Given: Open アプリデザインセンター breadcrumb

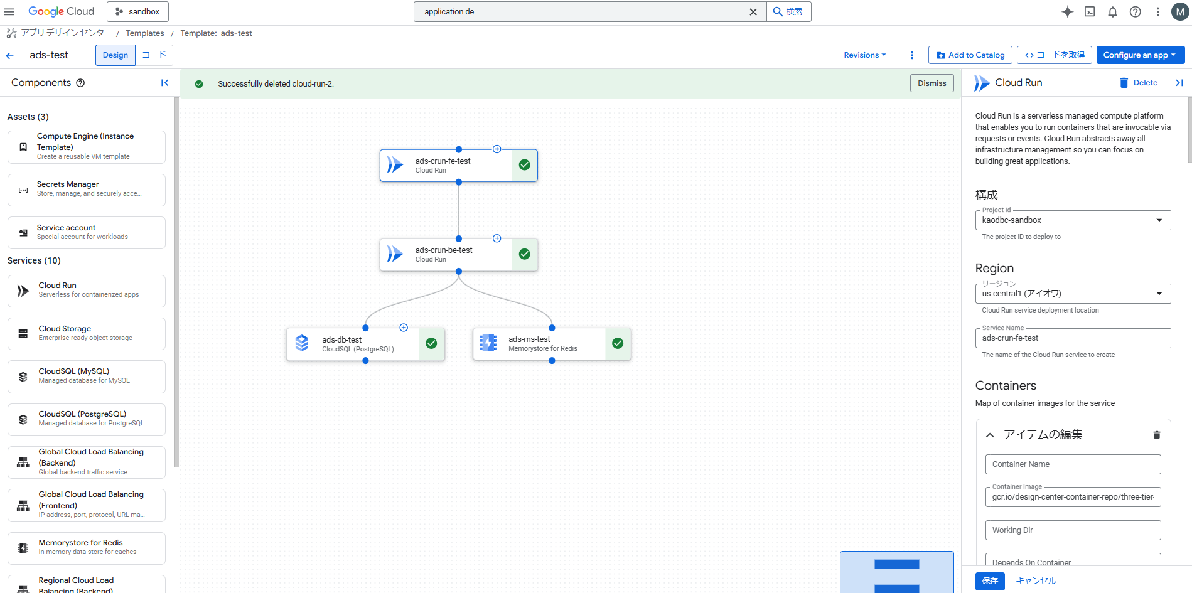Looking at the screenshot, I should tap(66, 33).
